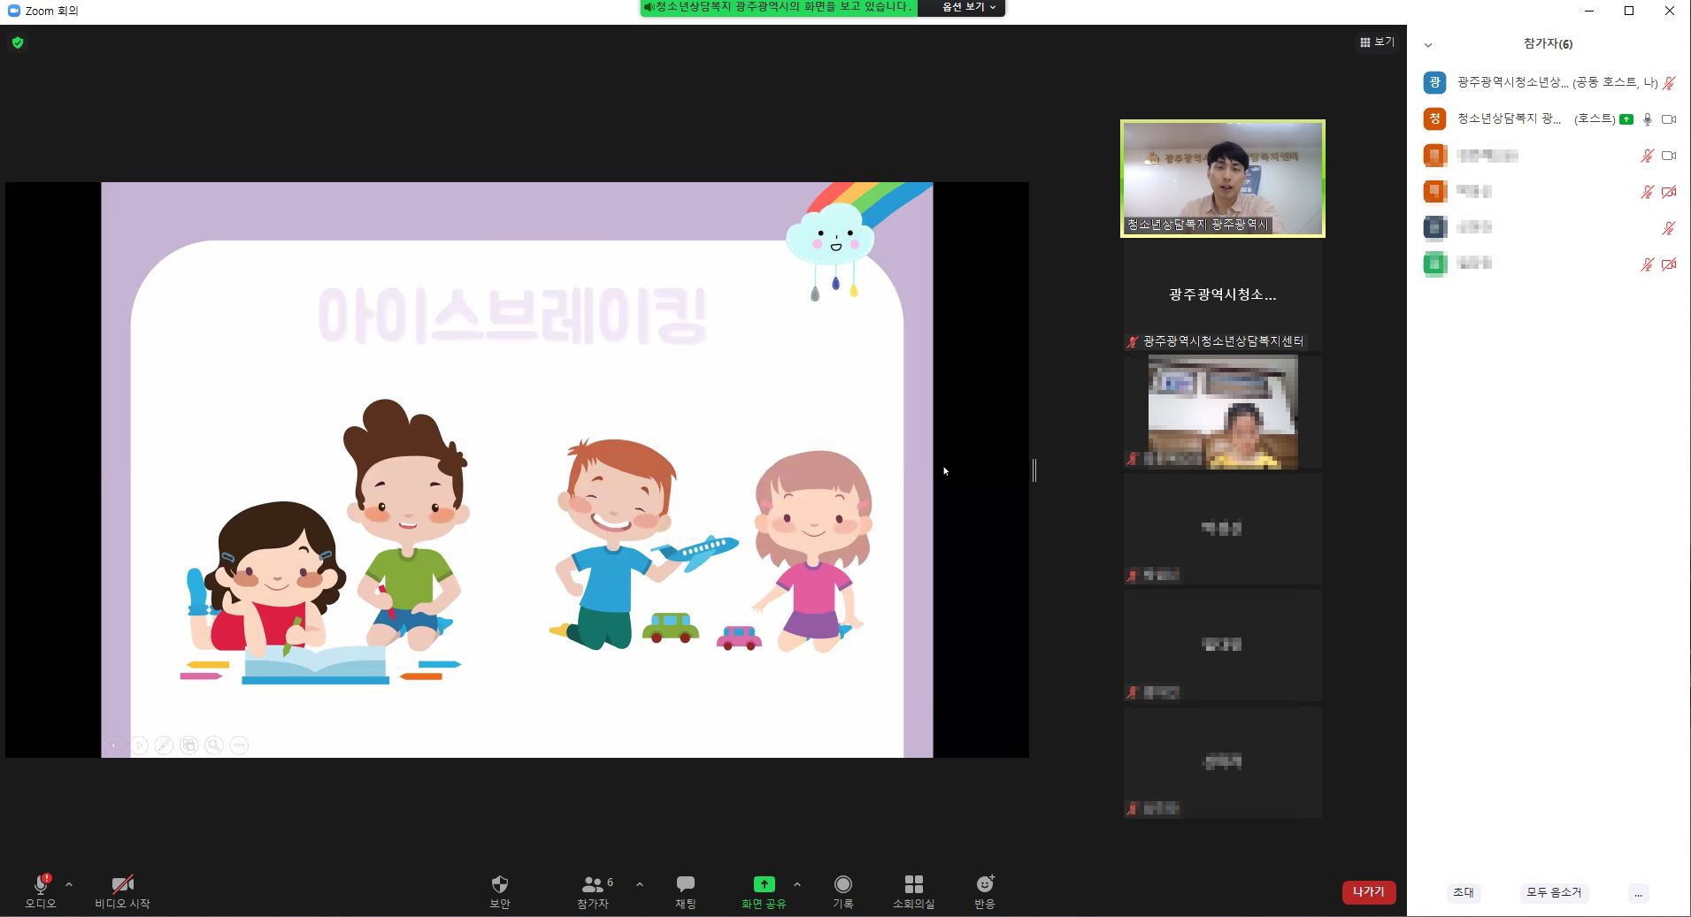Open Breakout Rooms (소회의실) icon
The height and width of the screenshot is (917, 1691).
coord(913,884)
